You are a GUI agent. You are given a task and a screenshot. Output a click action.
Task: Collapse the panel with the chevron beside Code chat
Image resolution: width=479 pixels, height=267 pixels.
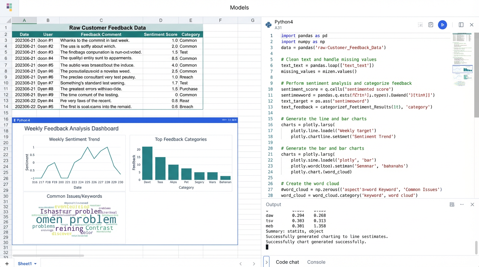[x=267, y=262]
